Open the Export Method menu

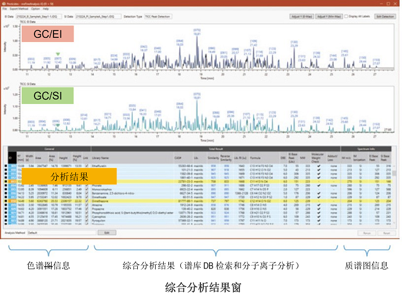[x=17, y=9]
